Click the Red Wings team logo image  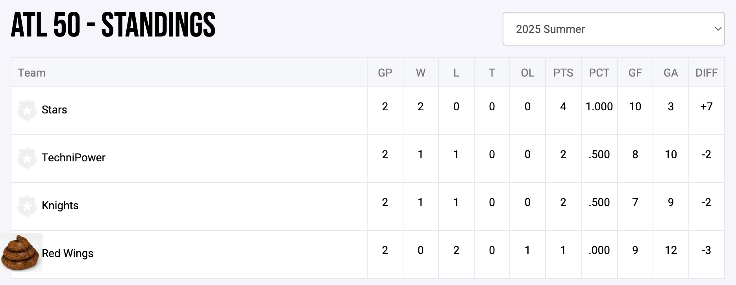[21, 253]
